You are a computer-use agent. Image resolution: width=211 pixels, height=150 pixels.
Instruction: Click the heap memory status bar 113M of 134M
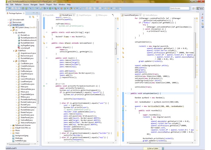tap(152, 148)
